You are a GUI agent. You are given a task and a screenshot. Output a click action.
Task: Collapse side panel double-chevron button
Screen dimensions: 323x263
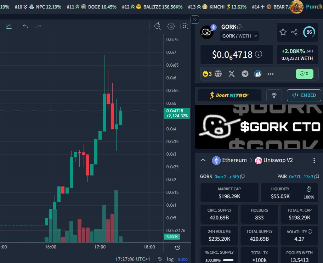coord(195,19)
